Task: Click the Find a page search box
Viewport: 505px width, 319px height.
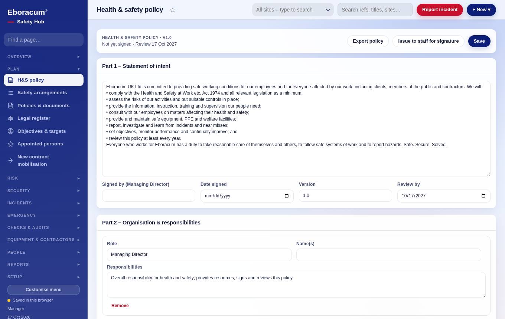Action: point(43,40)
